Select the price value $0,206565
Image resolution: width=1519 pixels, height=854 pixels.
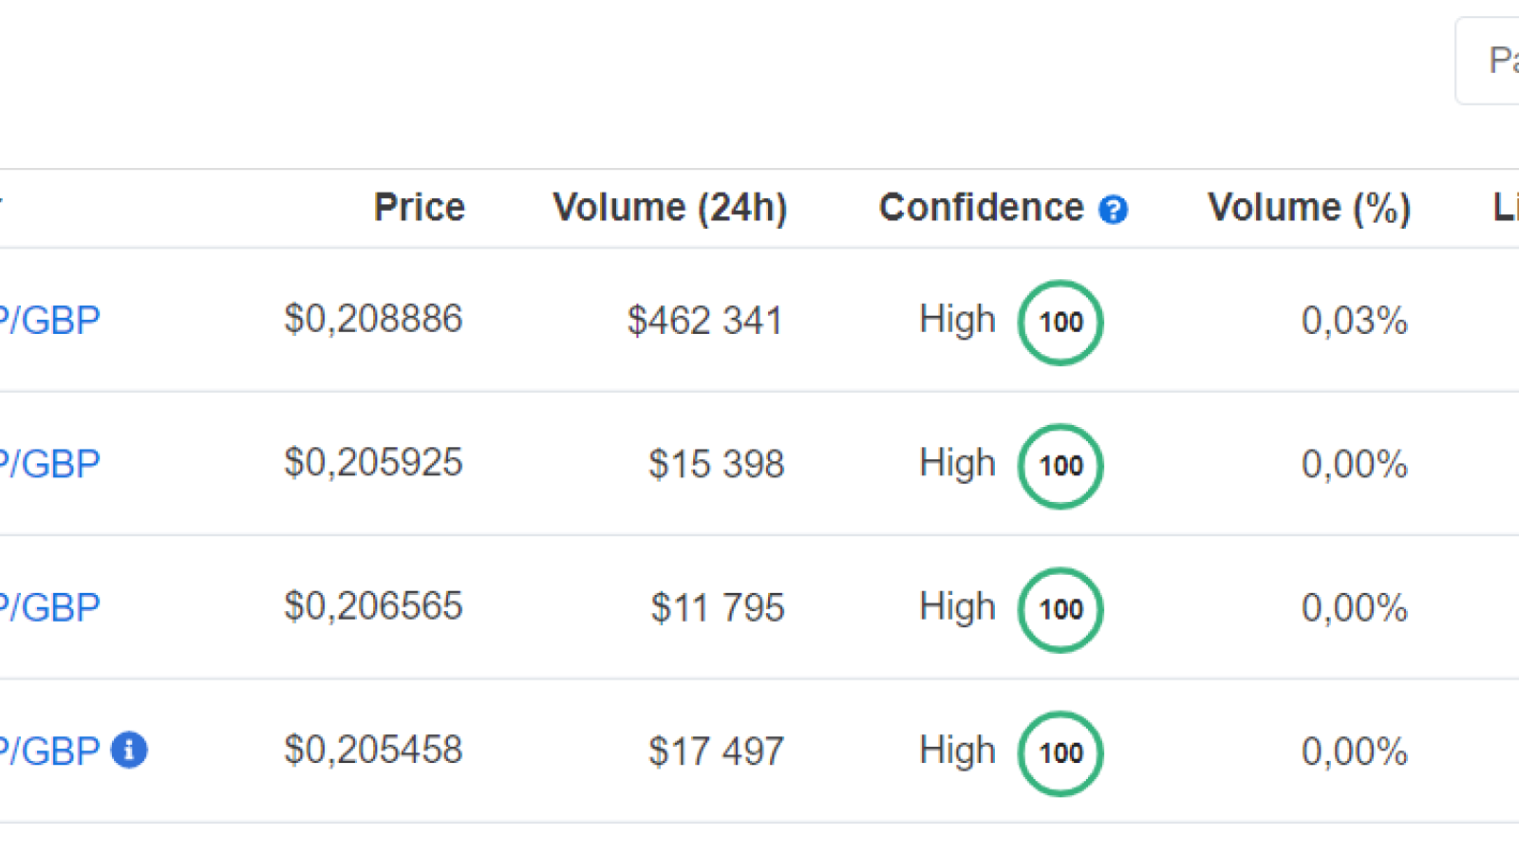[x=373, y=606]
